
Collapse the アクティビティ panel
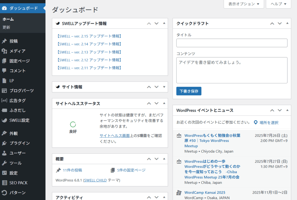pos(164,197)
